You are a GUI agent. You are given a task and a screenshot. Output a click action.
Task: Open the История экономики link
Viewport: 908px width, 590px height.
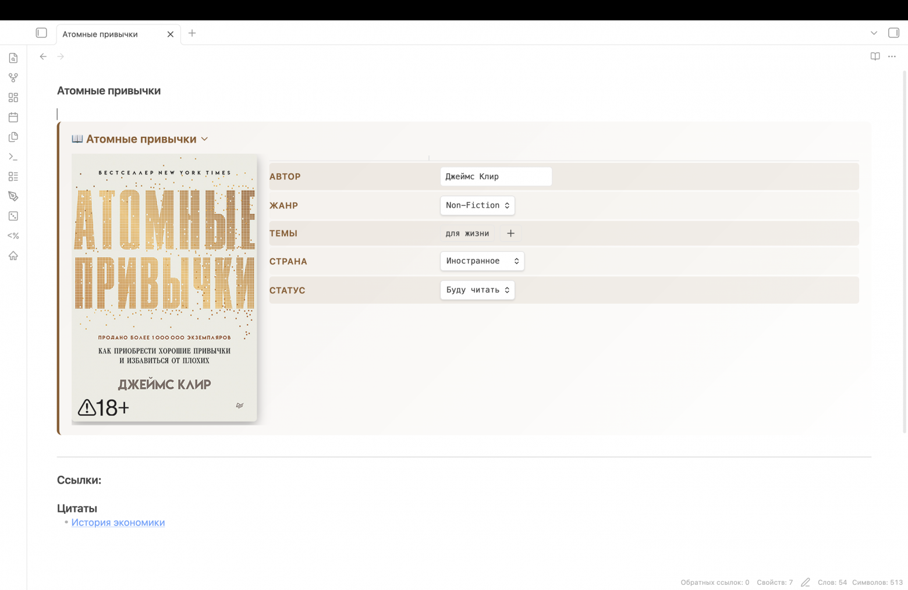click(118, 523)
